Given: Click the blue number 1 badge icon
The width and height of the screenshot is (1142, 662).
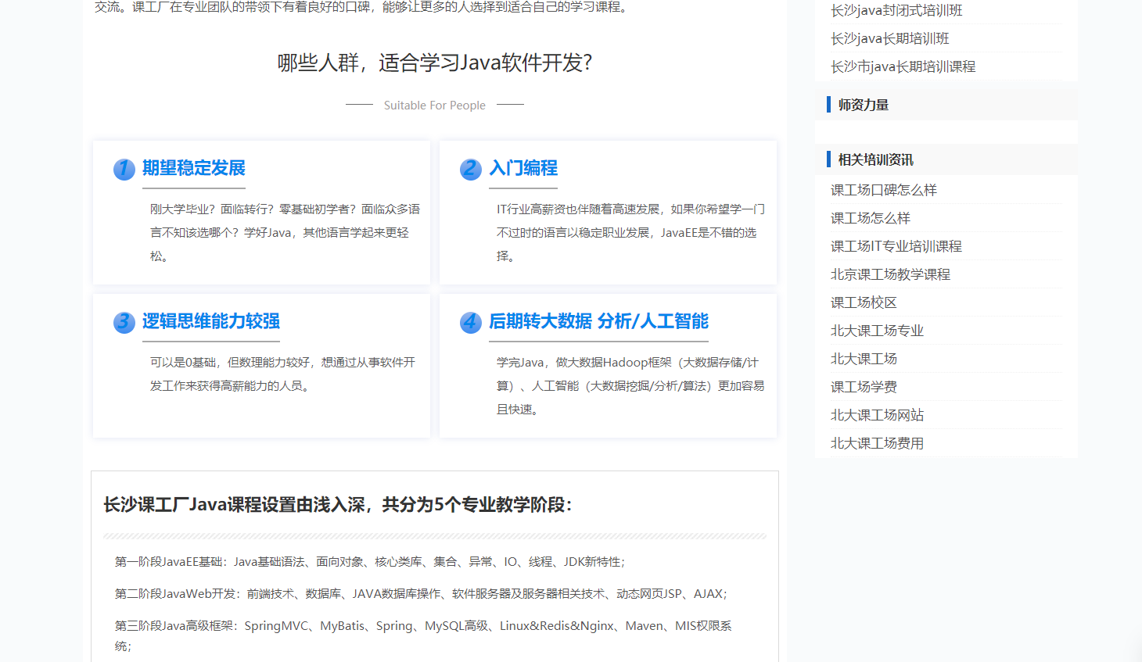Looking at the screenshot, I should pos(124,169).
